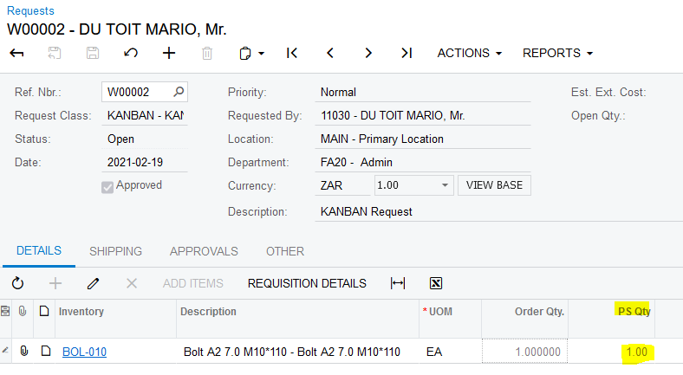Go to the next record
This screenshot has width=683, height=375.
click(x=368, y=53)
